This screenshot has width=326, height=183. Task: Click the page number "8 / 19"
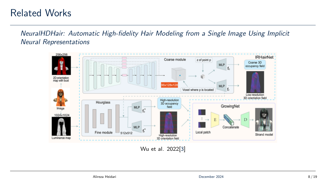click(x=312, y=177)
